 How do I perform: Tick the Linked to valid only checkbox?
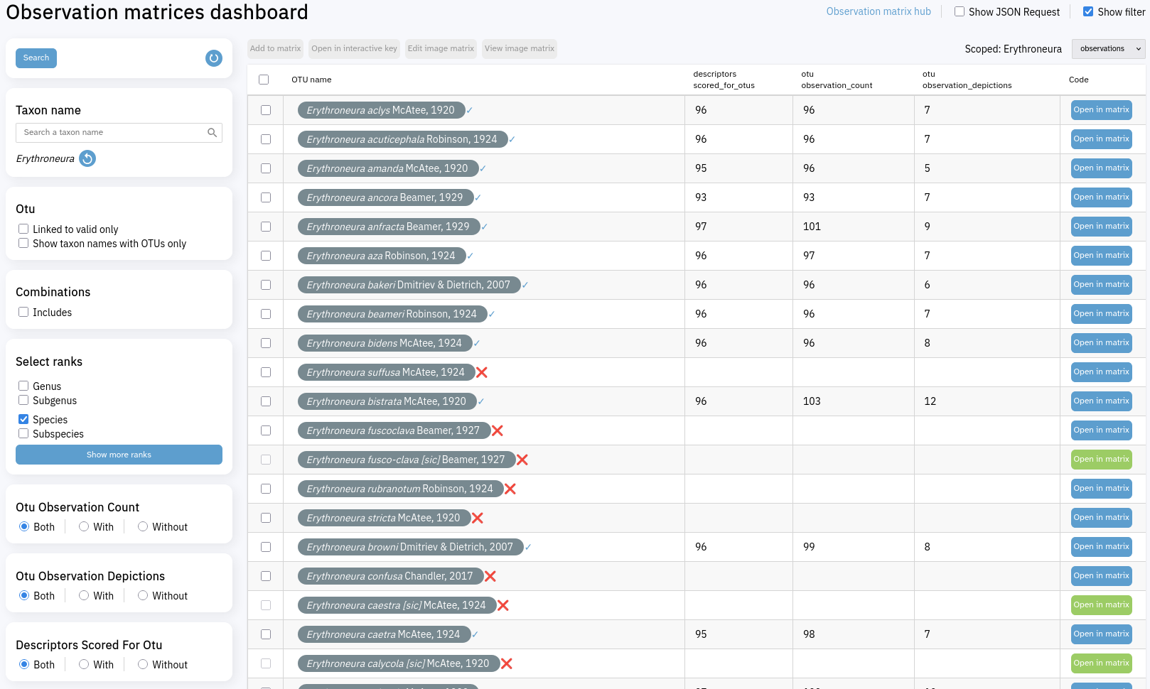click(x=23, y=229)
